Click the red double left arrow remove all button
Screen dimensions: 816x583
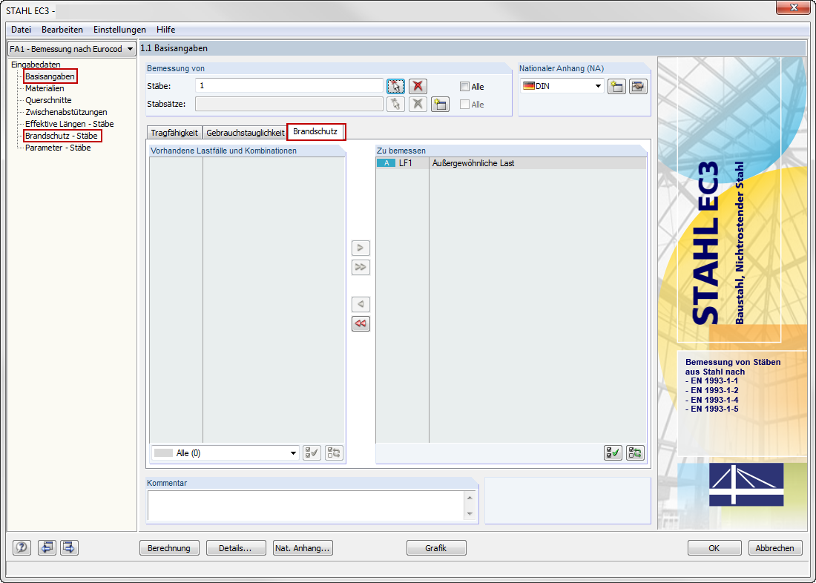click(361, 324)
